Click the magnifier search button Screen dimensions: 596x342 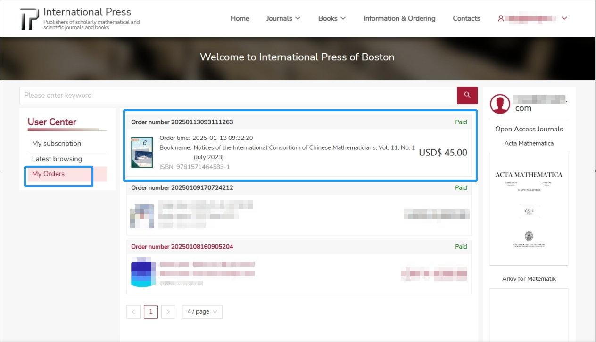click(x=467, y=95)
